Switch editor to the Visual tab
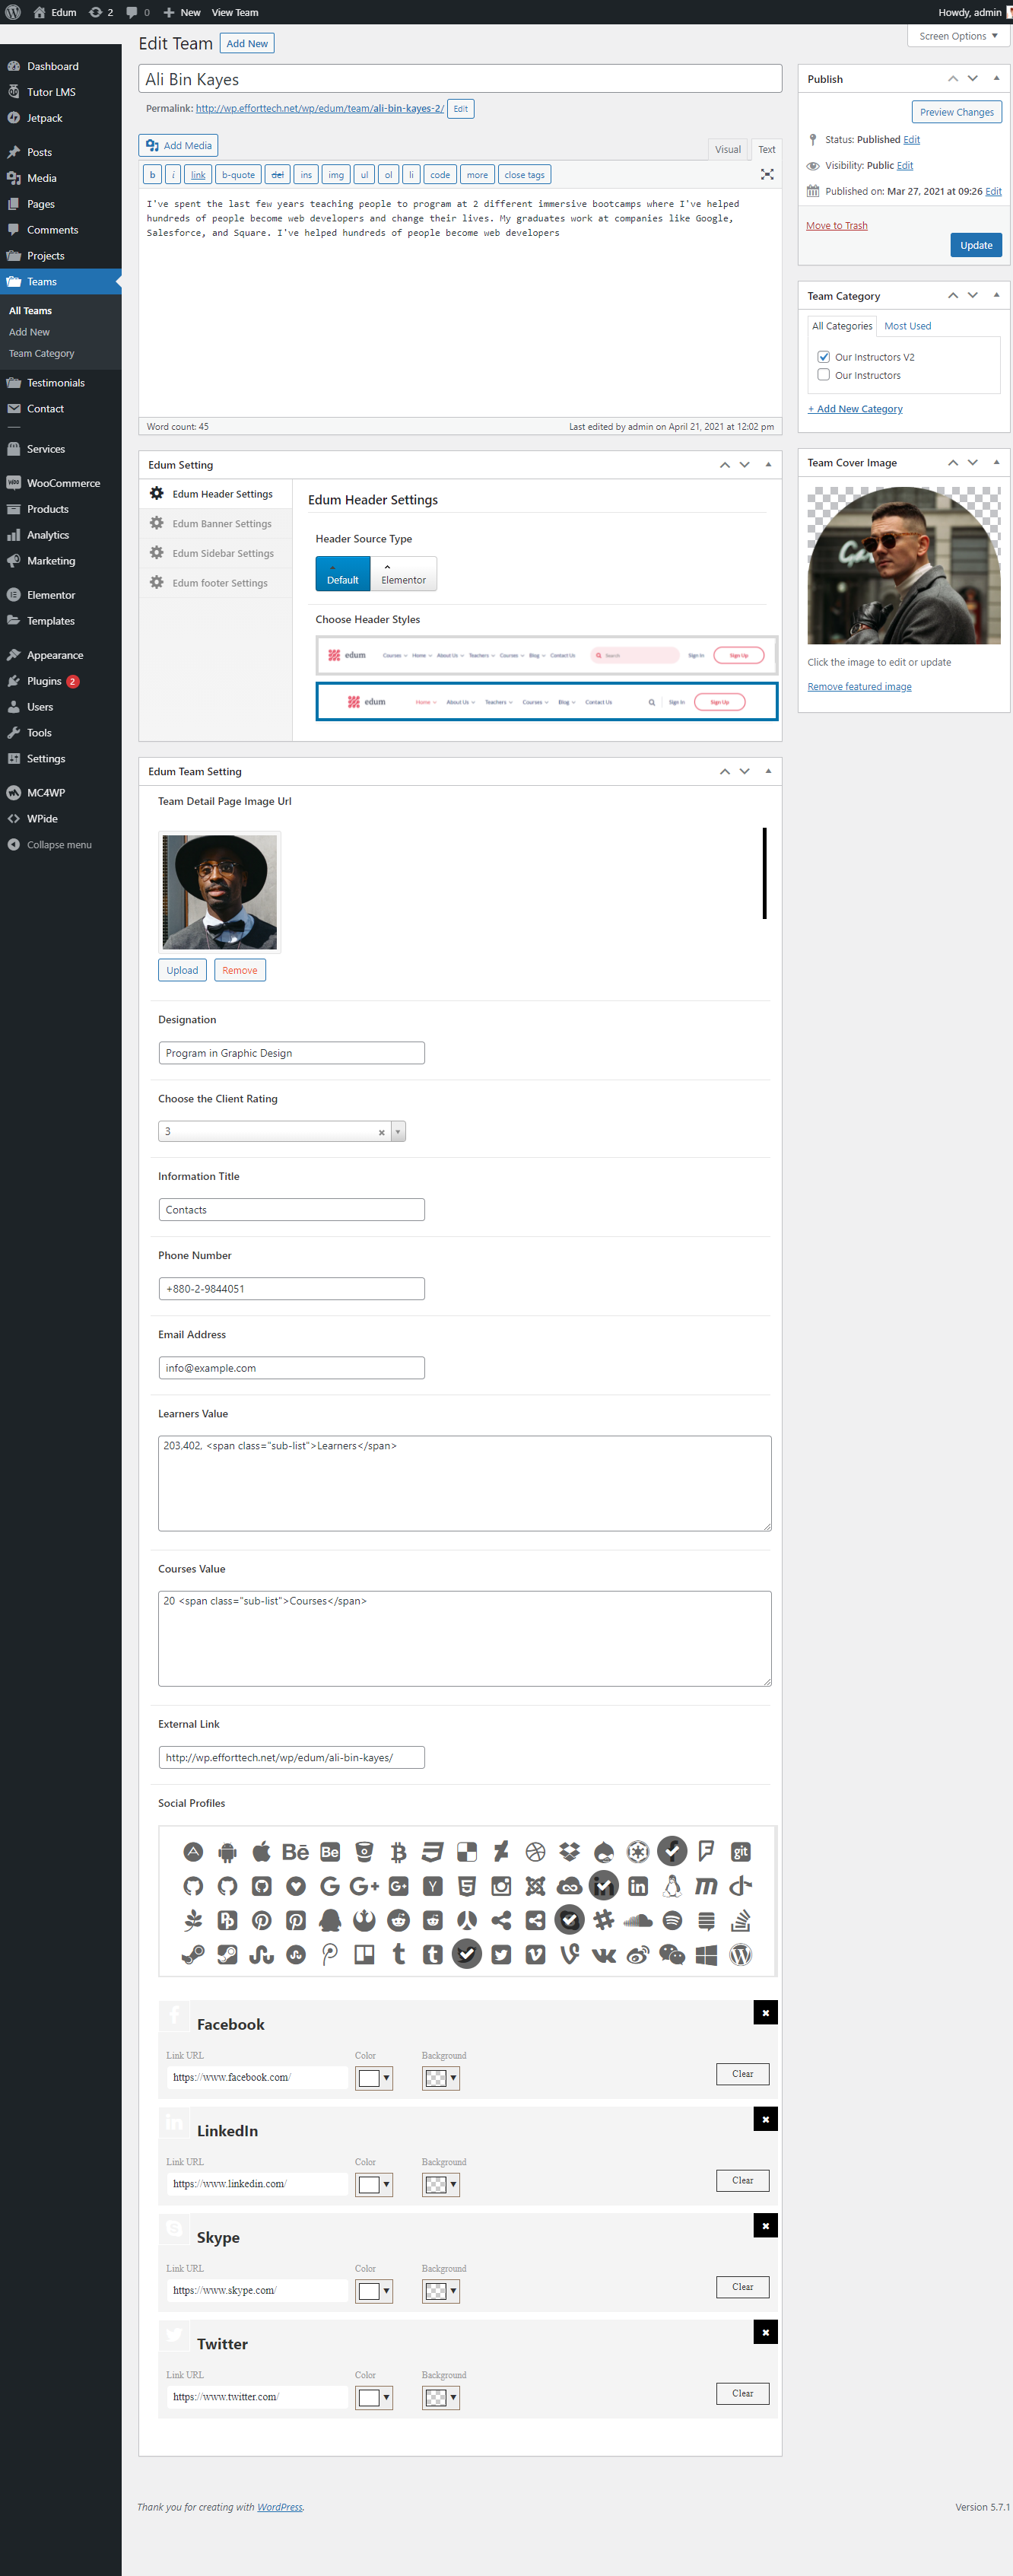The image size is (1013, 2576). [x=727, y=150]
